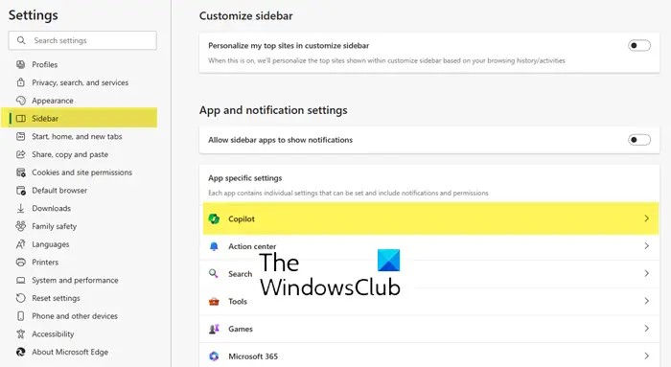
Task: Open Family safety settings
Action: tap(54, 226)
